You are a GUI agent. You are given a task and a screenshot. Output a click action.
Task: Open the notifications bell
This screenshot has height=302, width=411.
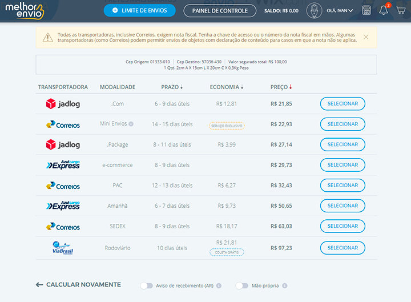tap(384, 10)
